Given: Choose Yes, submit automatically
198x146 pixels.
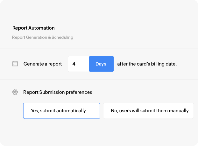Looking at the screenshot, I should (x=61, y=111).
